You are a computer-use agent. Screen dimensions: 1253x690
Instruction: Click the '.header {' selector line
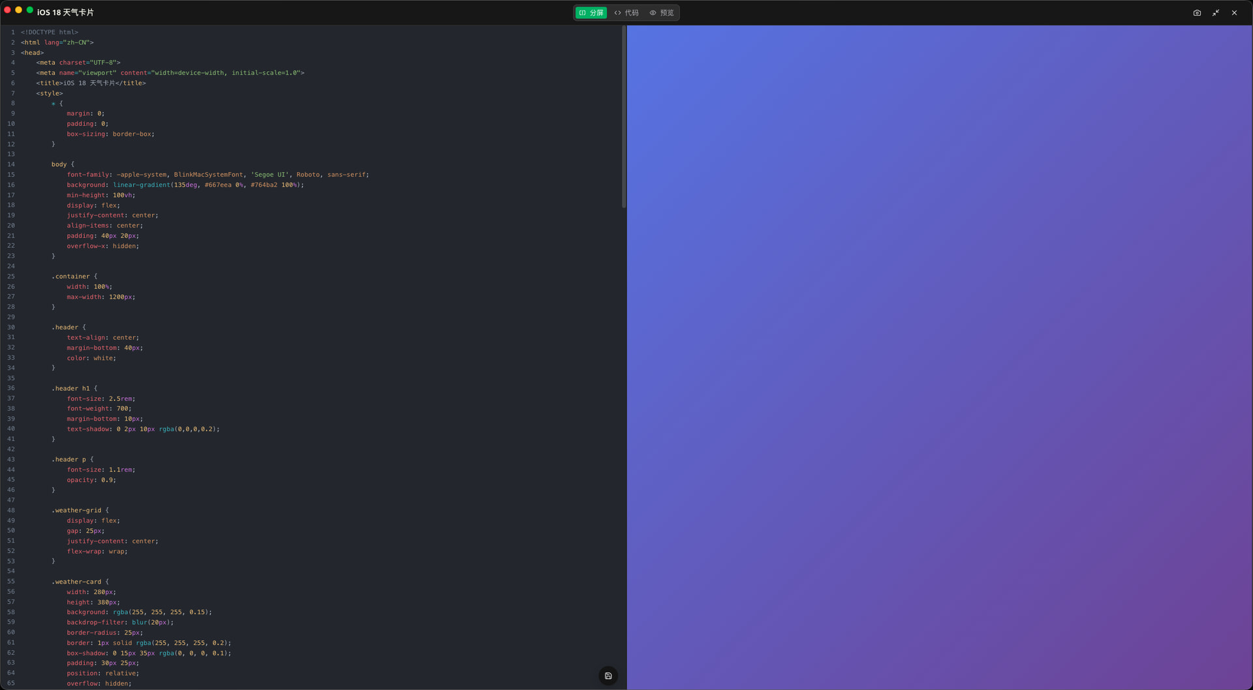(x=69, y=327)
